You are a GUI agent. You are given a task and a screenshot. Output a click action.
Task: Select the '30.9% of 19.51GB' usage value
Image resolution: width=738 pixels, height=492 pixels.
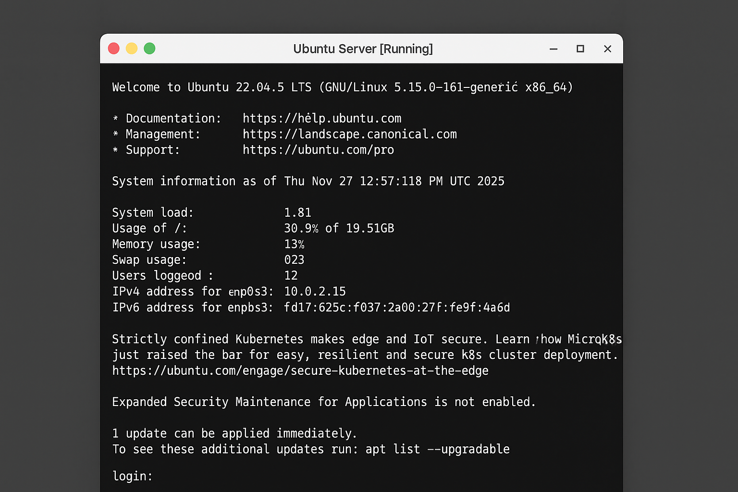tap(339, 228)
